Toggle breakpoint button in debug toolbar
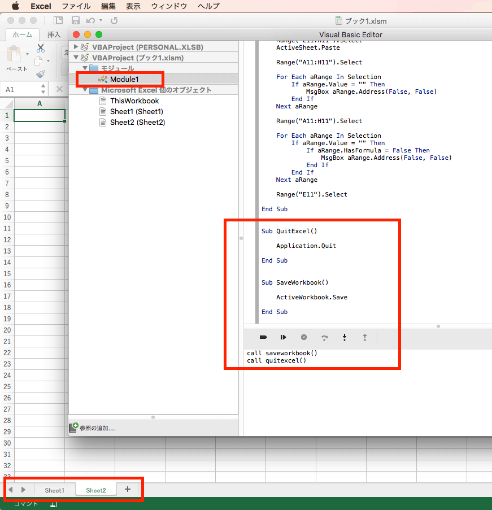Viewport: 492px width, 510px height. (x=263, y=337)
